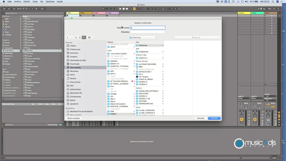This screenshot has width=286, height=161.
Task: Collapse the save dialog with the chevron
Action: coord(167,27)
